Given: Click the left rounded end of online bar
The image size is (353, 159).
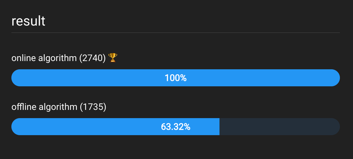Looking at the screenshot, I should tap(16, 78).
